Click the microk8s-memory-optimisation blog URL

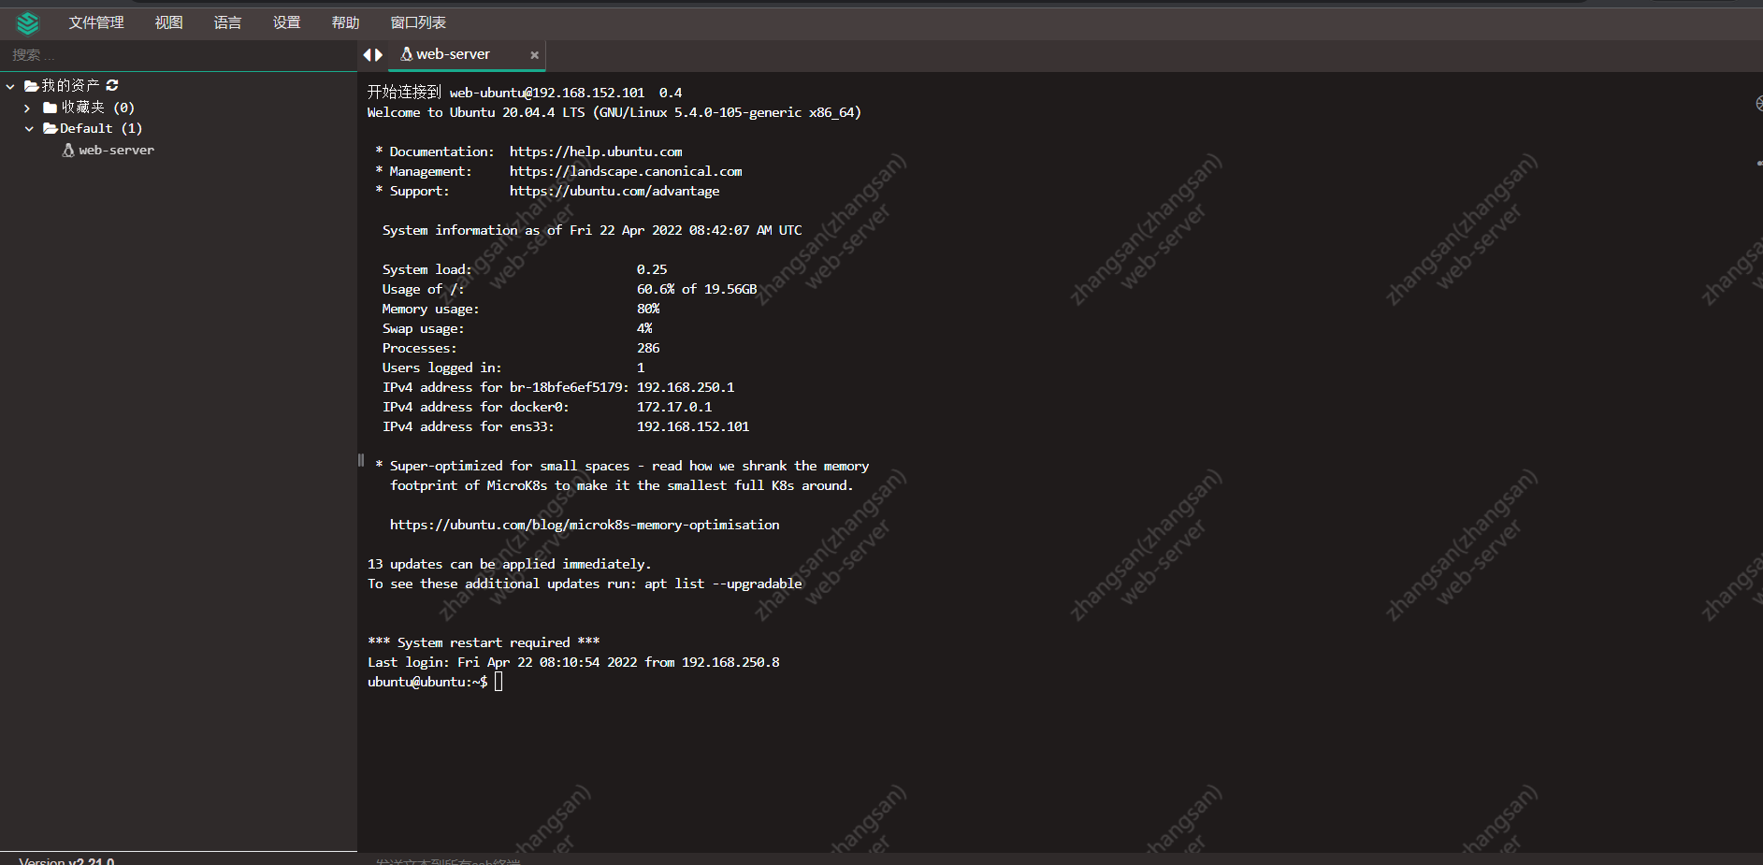click(585, 525)
